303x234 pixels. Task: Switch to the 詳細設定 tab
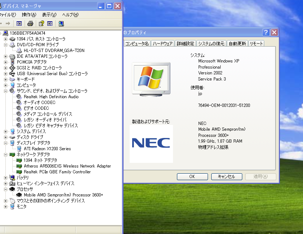(185, 43)
